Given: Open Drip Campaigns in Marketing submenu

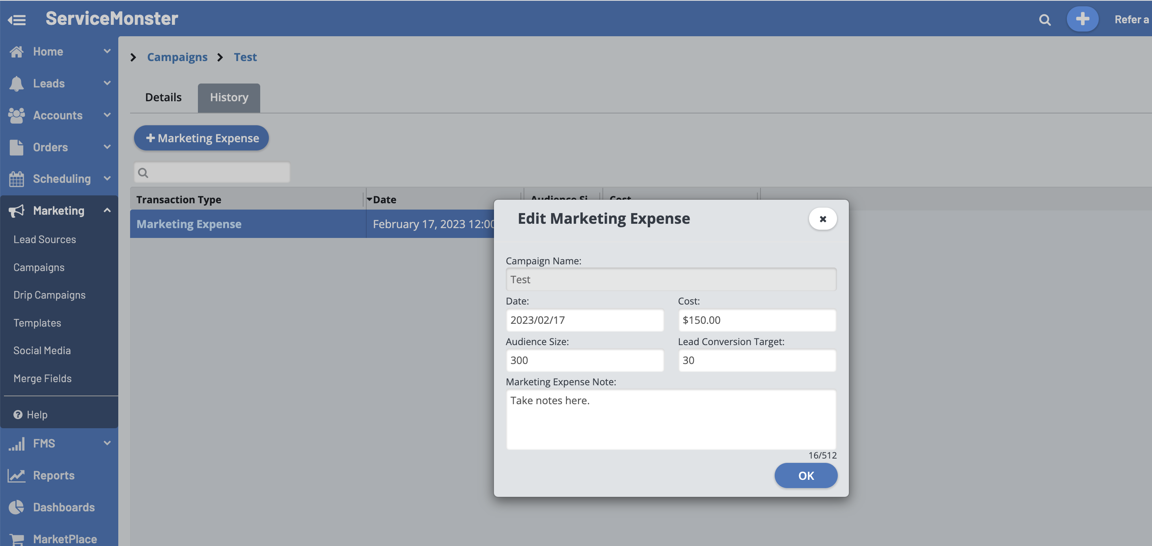Looking at the screenshot, I should (x=49, y=295).
